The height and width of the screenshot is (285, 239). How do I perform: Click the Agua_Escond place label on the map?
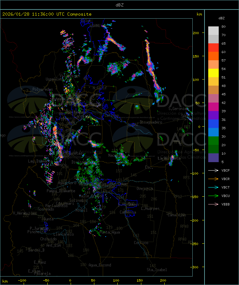click(100, 265)
